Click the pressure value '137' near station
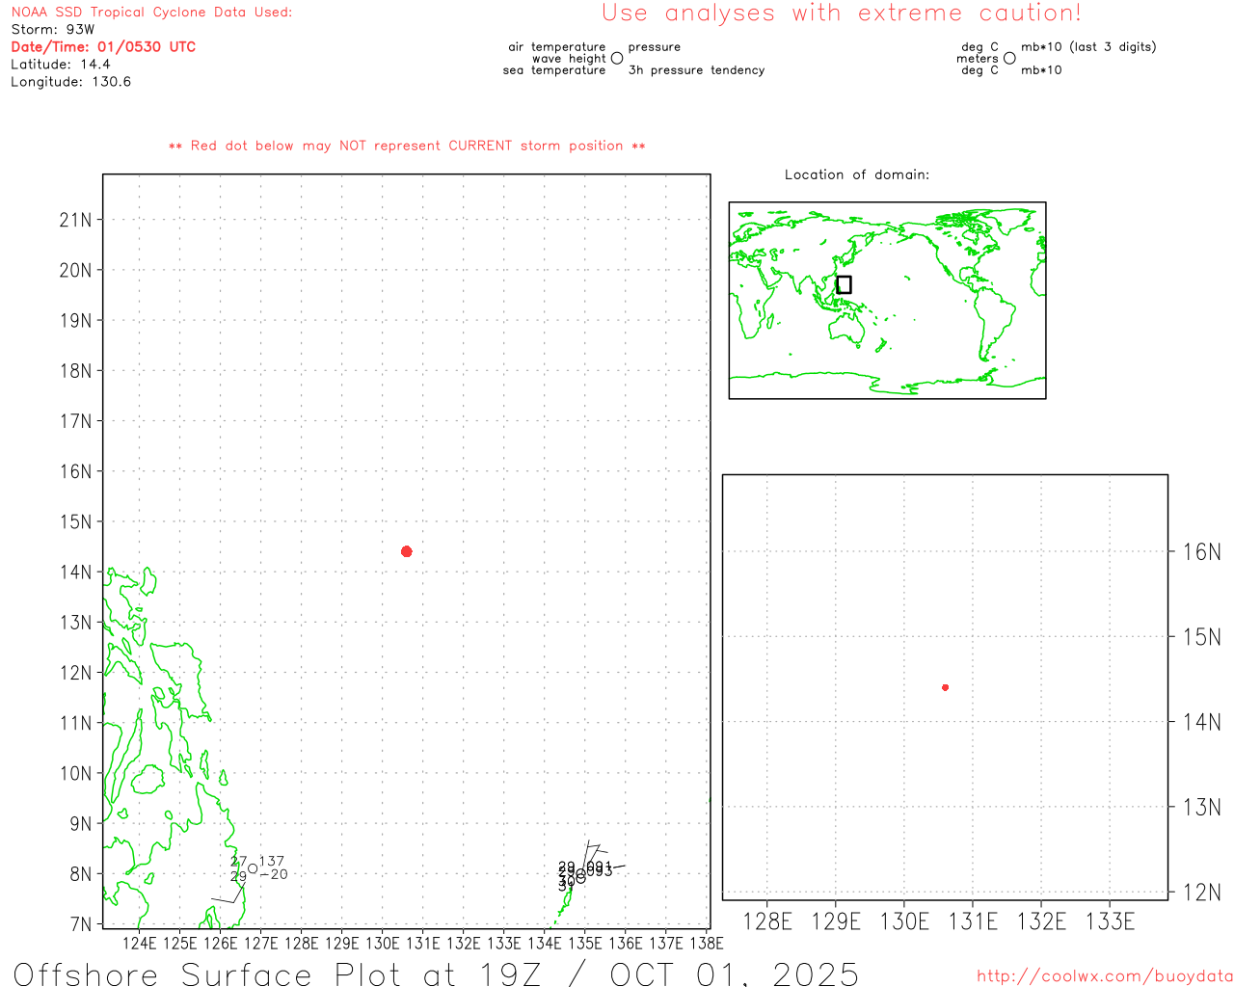 tap(272, 862)
